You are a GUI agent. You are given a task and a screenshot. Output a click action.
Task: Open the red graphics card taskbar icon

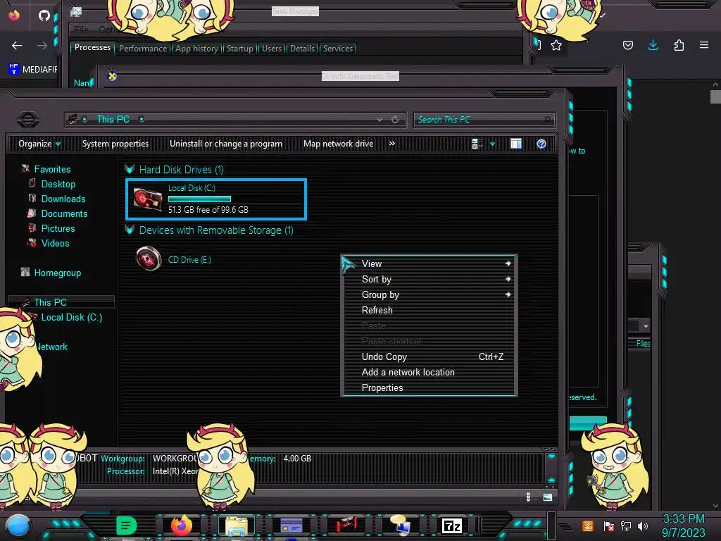click(346, 526)
